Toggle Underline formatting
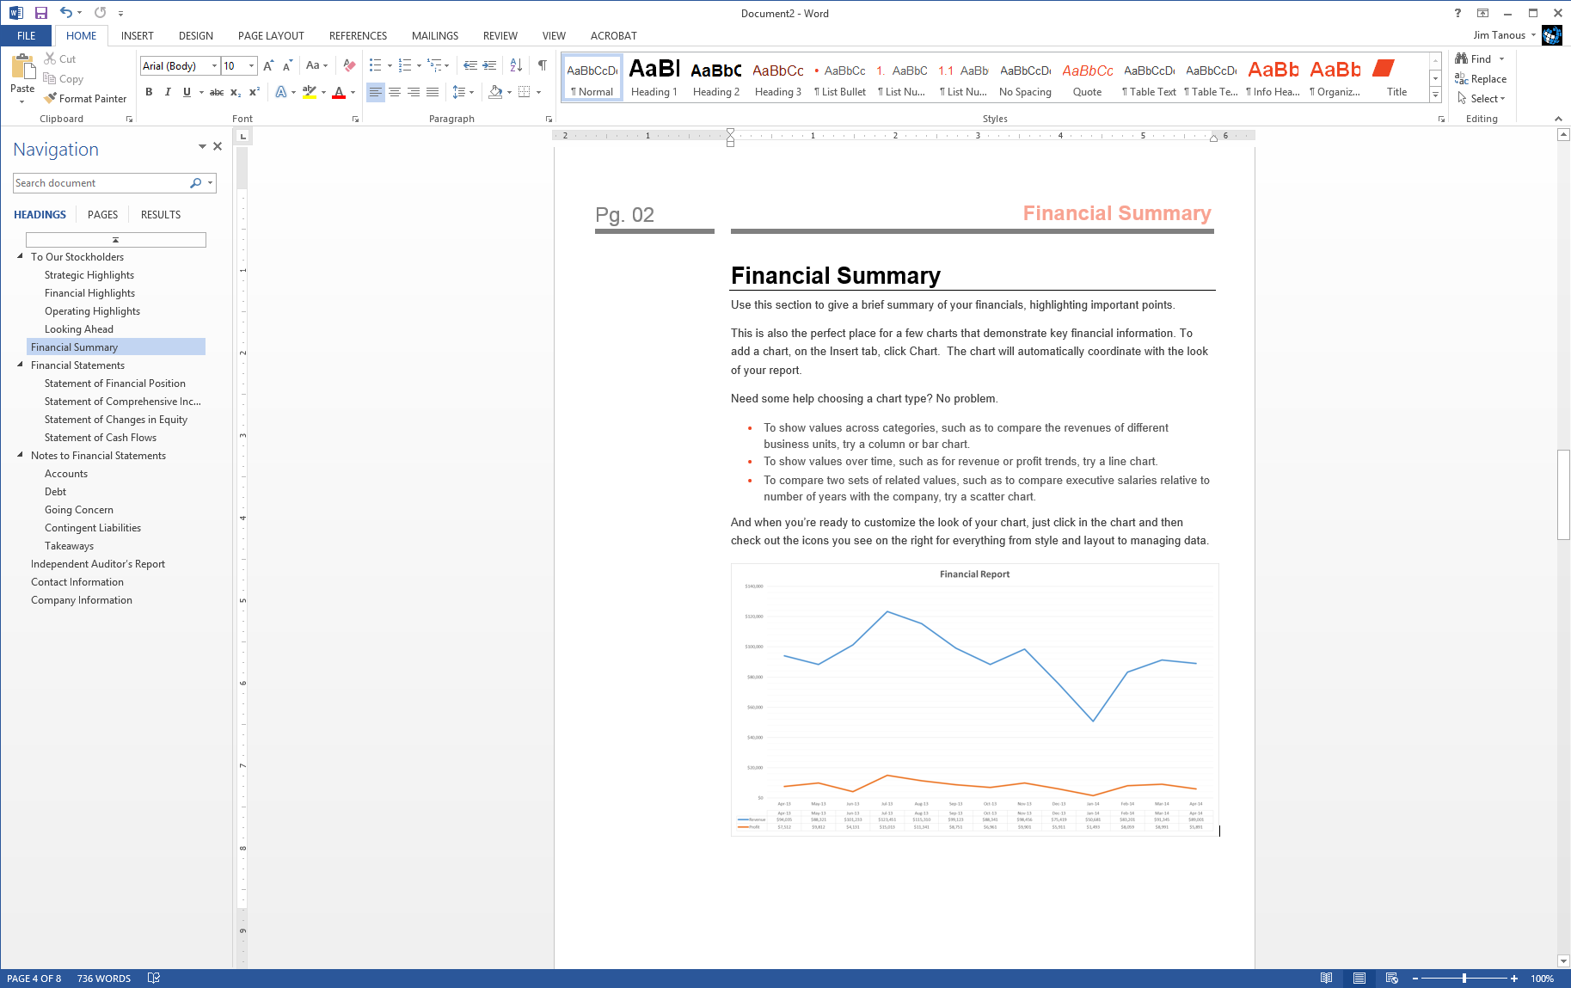 pyautogui.click(x=187, y=92)
